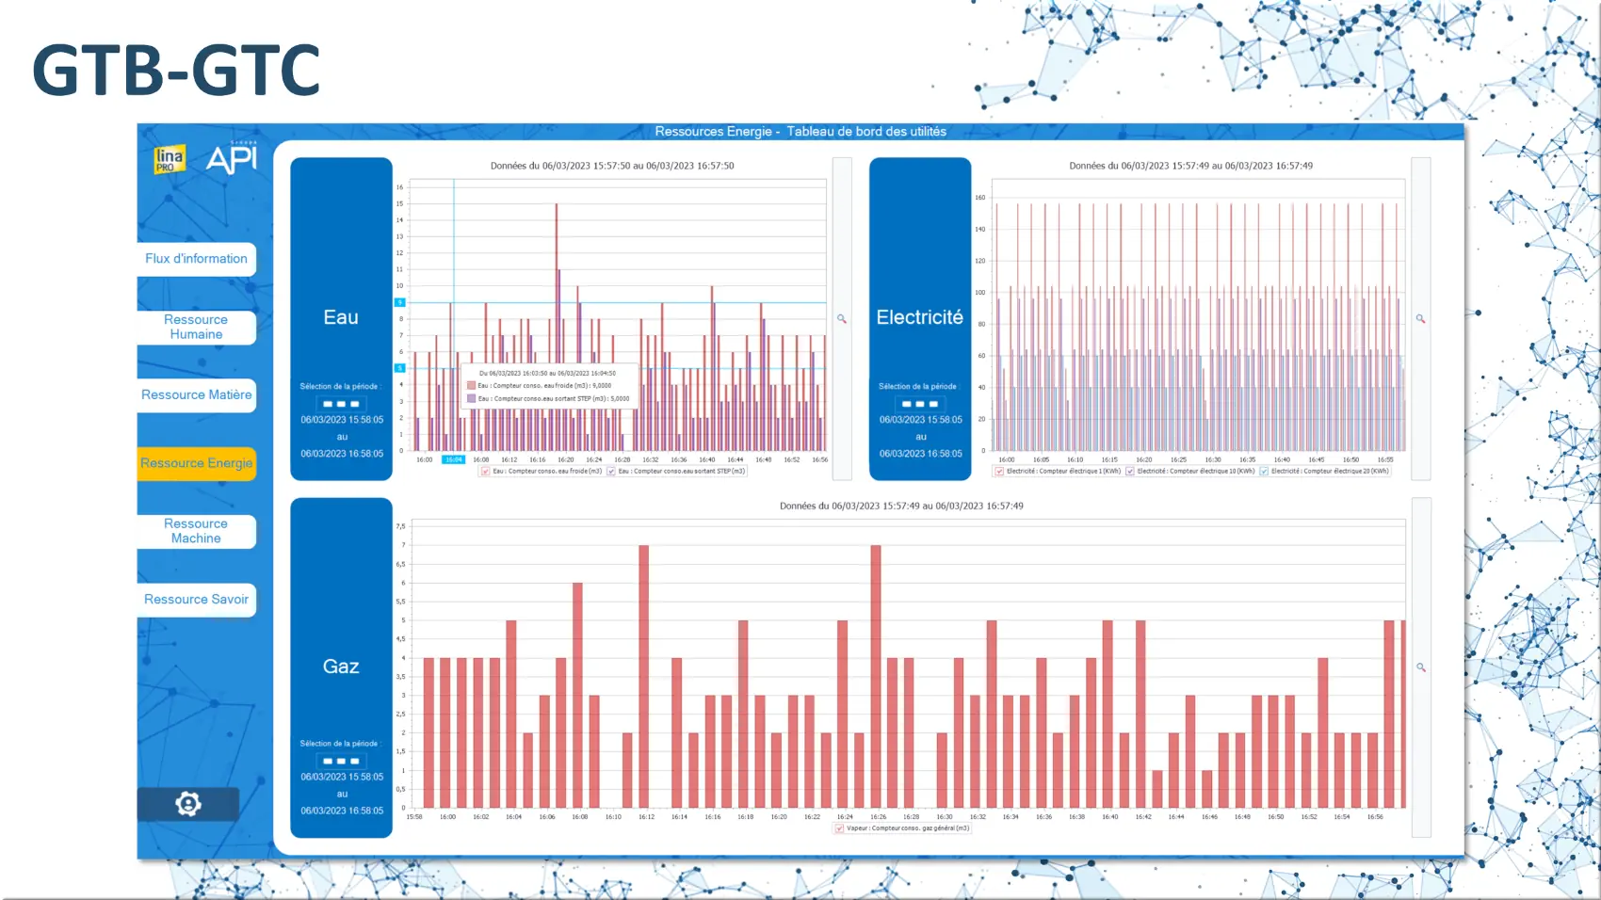Click the magnifier icon beside the Eau chart

842,319
